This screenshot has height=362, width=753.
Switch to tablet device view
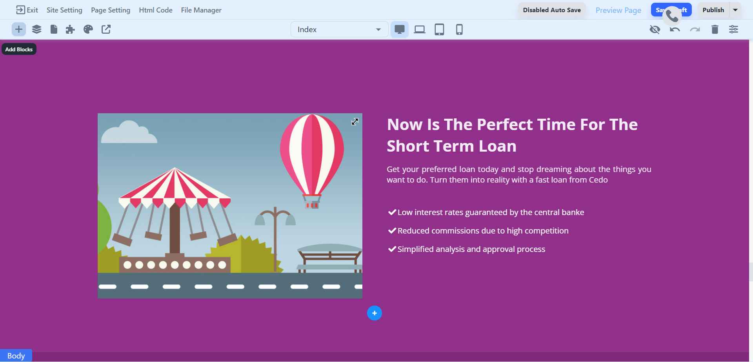439,29
